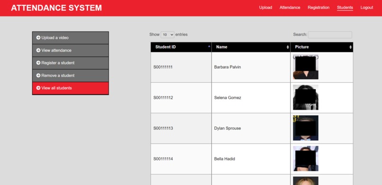The width and height of the screenshot is (382, 185).
Task: Click the name Selena Gomez
Action: pyautogui.click(x=227, y=98)
